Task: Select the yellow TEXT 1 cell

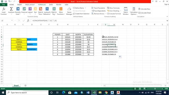Action: pos(19,39)
